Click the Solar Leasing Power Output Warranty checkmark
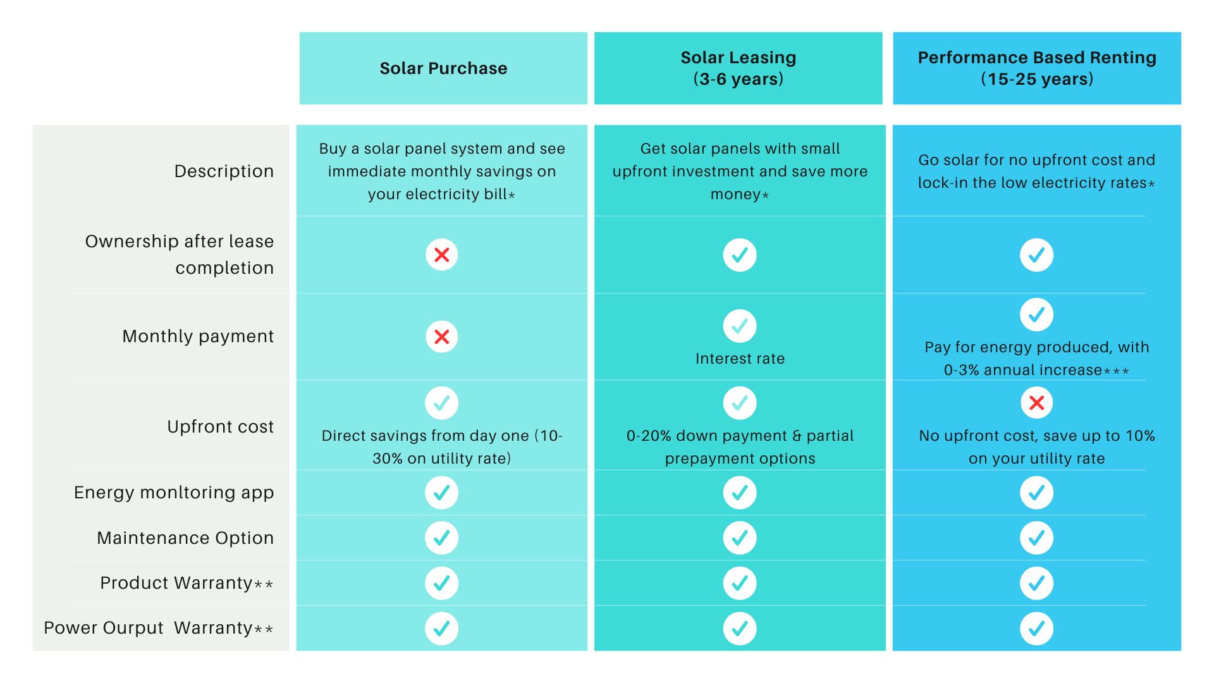This screenshot has width=1214, height=683. point(739,629)
